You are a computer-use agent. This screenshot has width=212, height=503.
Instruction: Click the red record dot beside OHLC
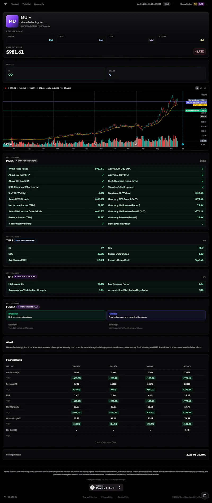6,88
